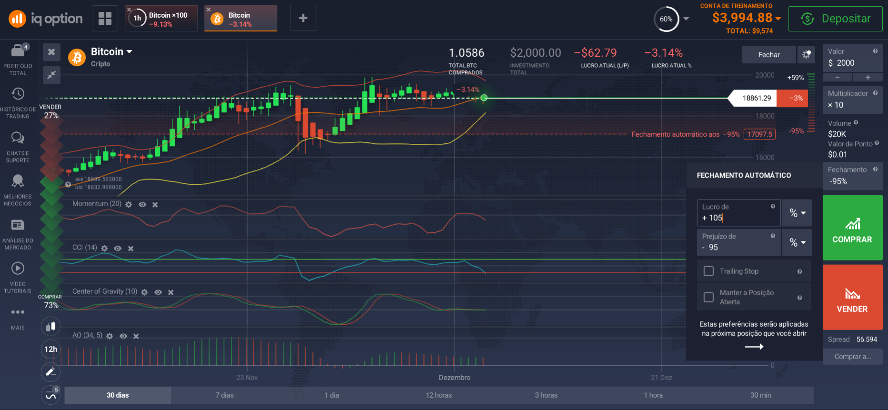888x410 pixels.
Task: Open Prejuízo de percent unit dropdown
Action: pyautogui.click(x=797, y=242)
